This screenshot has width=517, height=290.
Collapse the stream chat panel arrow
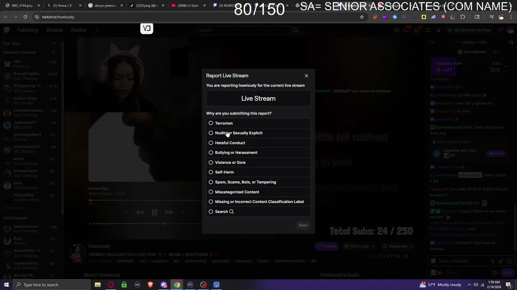point(432,42)
